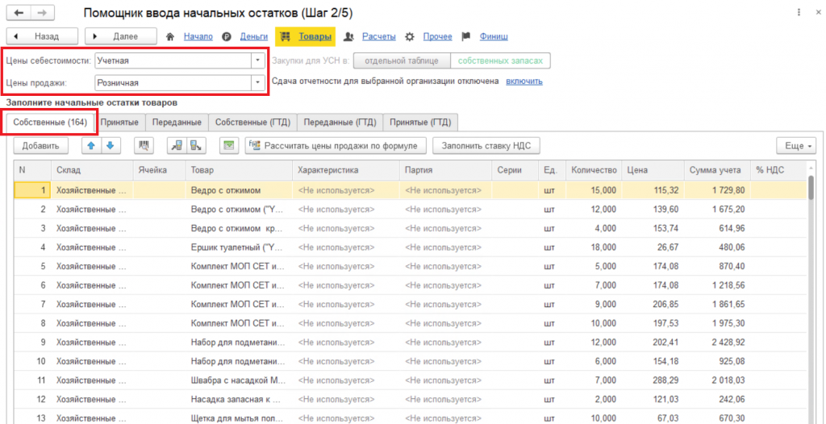Image resolution: width=826 pixels, height=424 pixels.
Task: Click the flag icon beside Финиш
Action: pyautogui.click(x=465, y=37)
